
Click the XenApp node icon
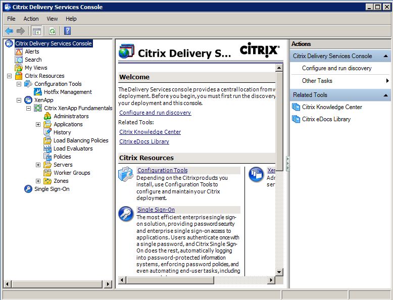(28, 100)
